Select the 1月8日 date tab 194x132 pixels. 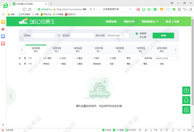(120, 49)
